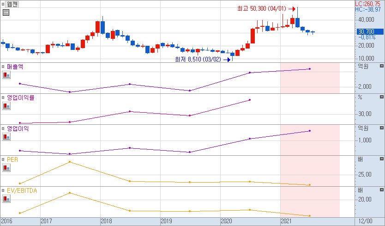Toggle the square marker beside 영업이익
This screenshot has height=226, width=385.
pyautogui.click(x=3, y=128)
